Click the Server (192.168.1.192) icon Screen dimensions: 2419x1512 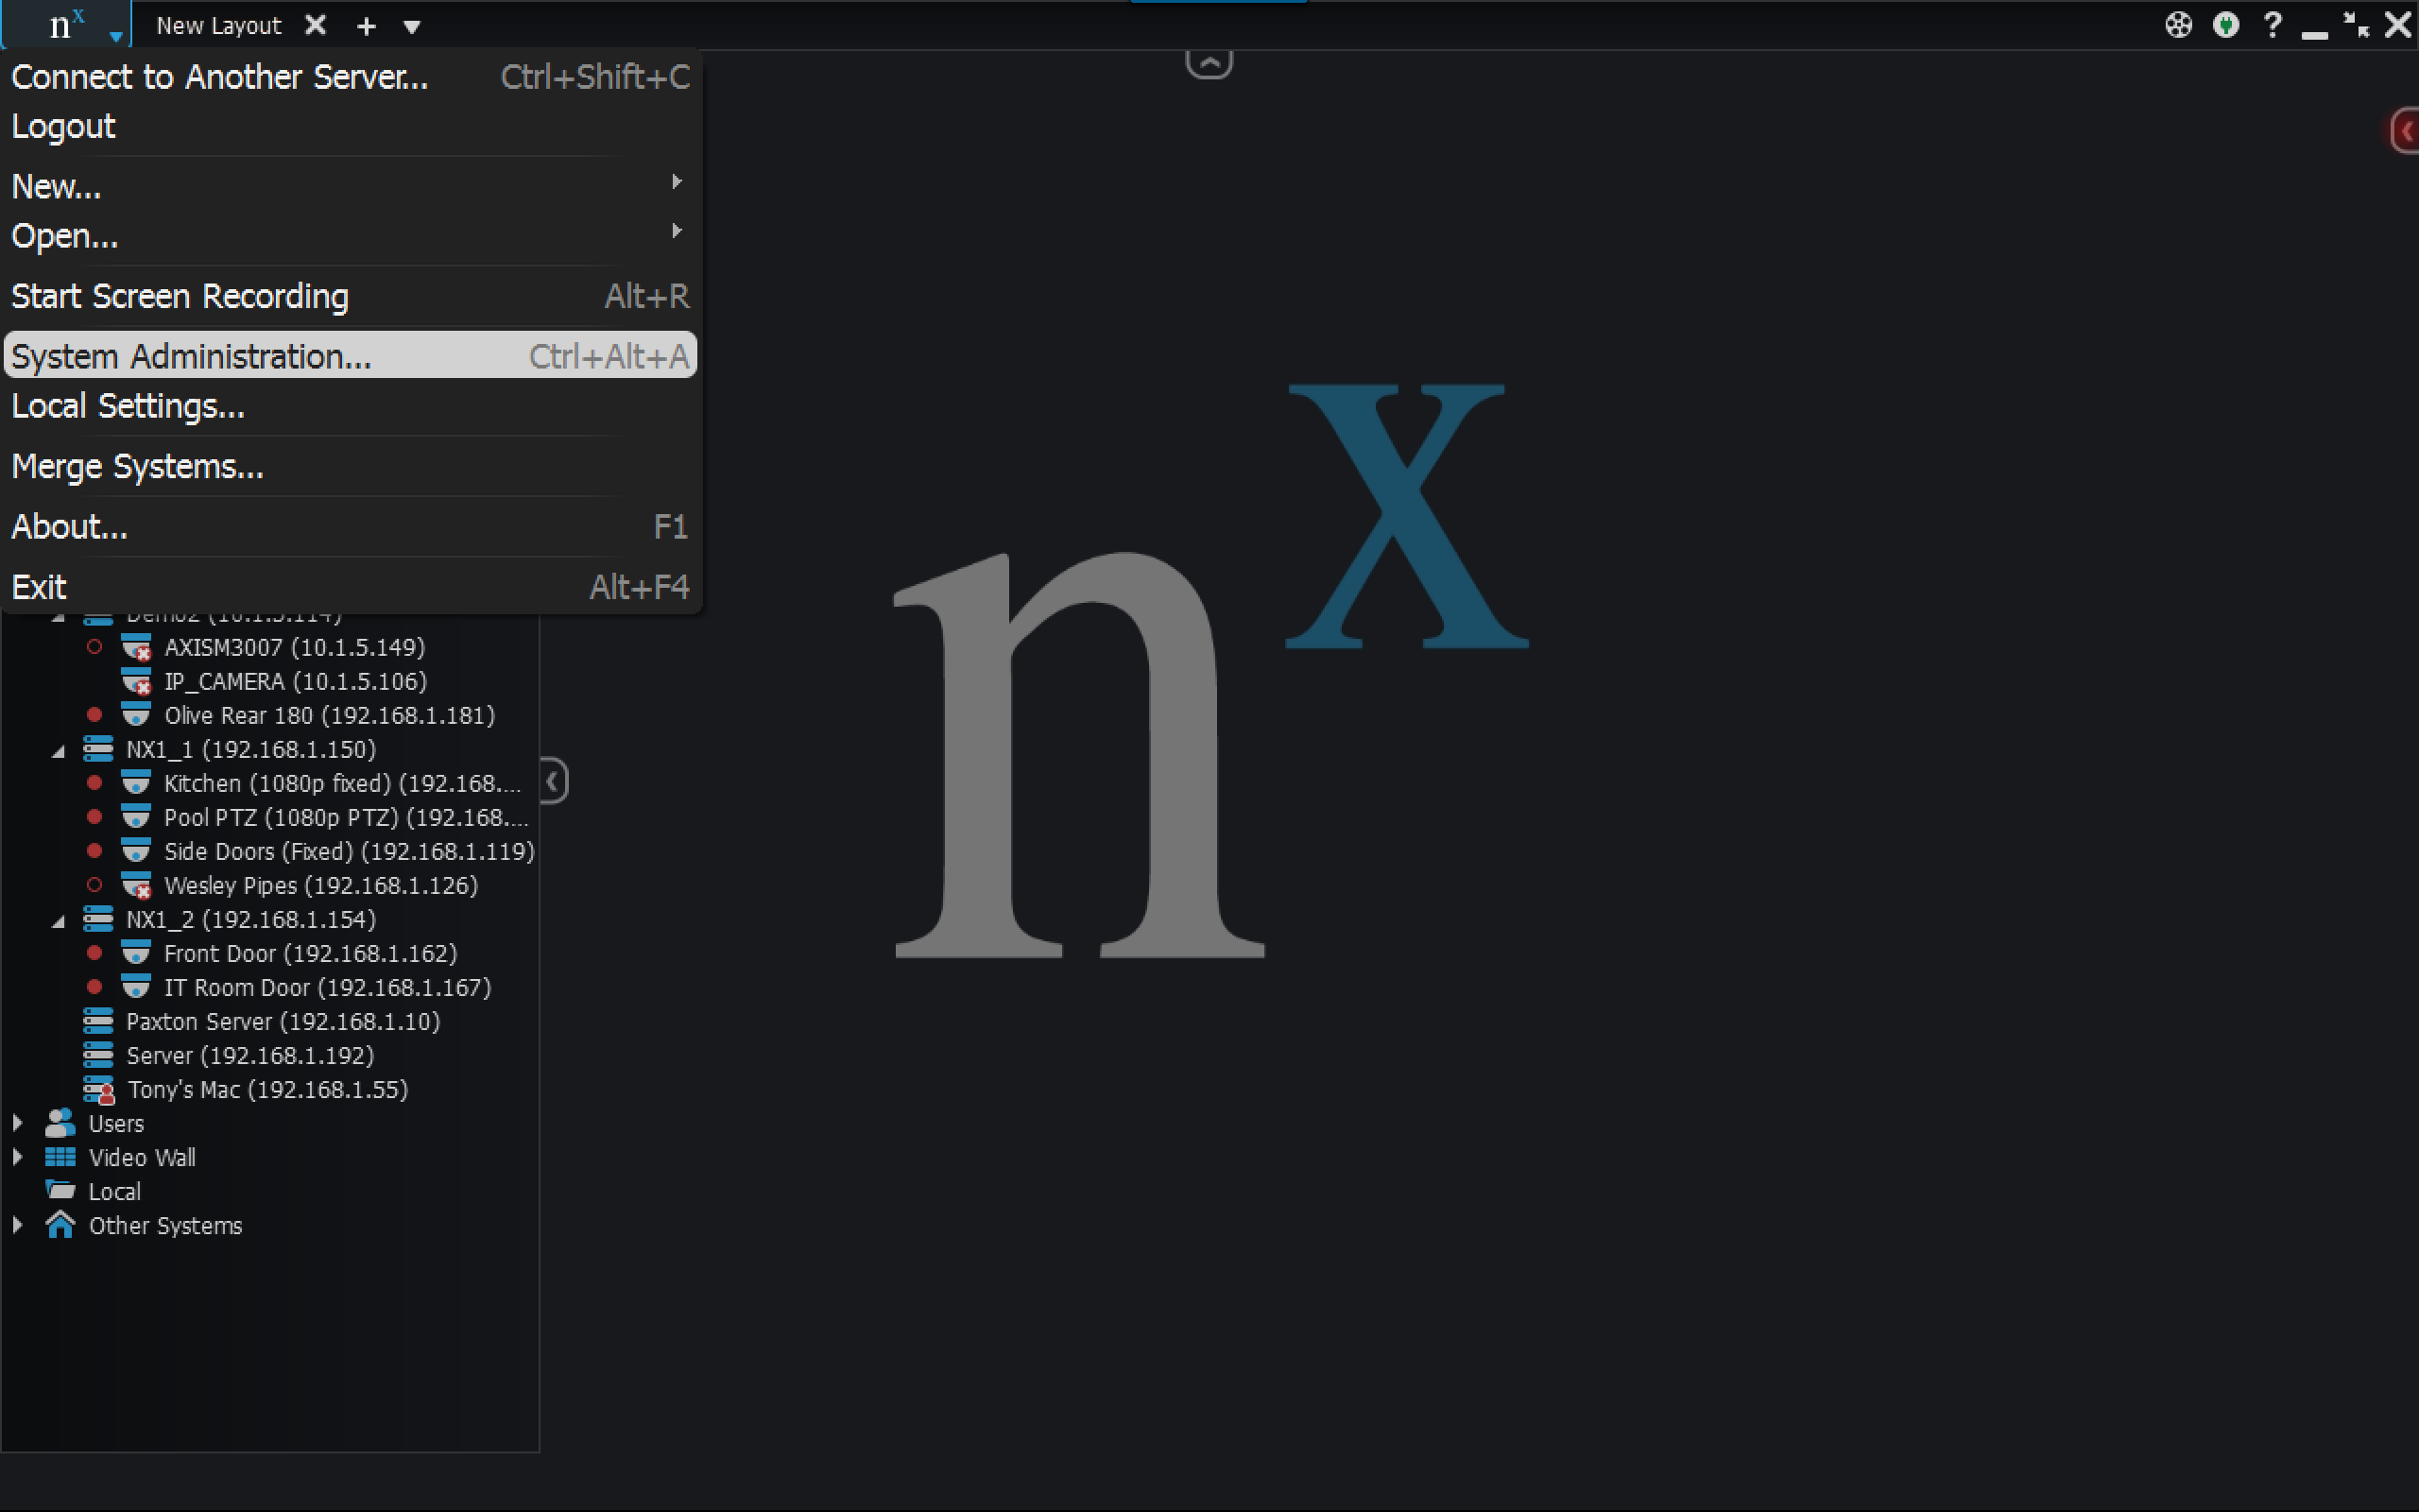[x=98, y=1055]
